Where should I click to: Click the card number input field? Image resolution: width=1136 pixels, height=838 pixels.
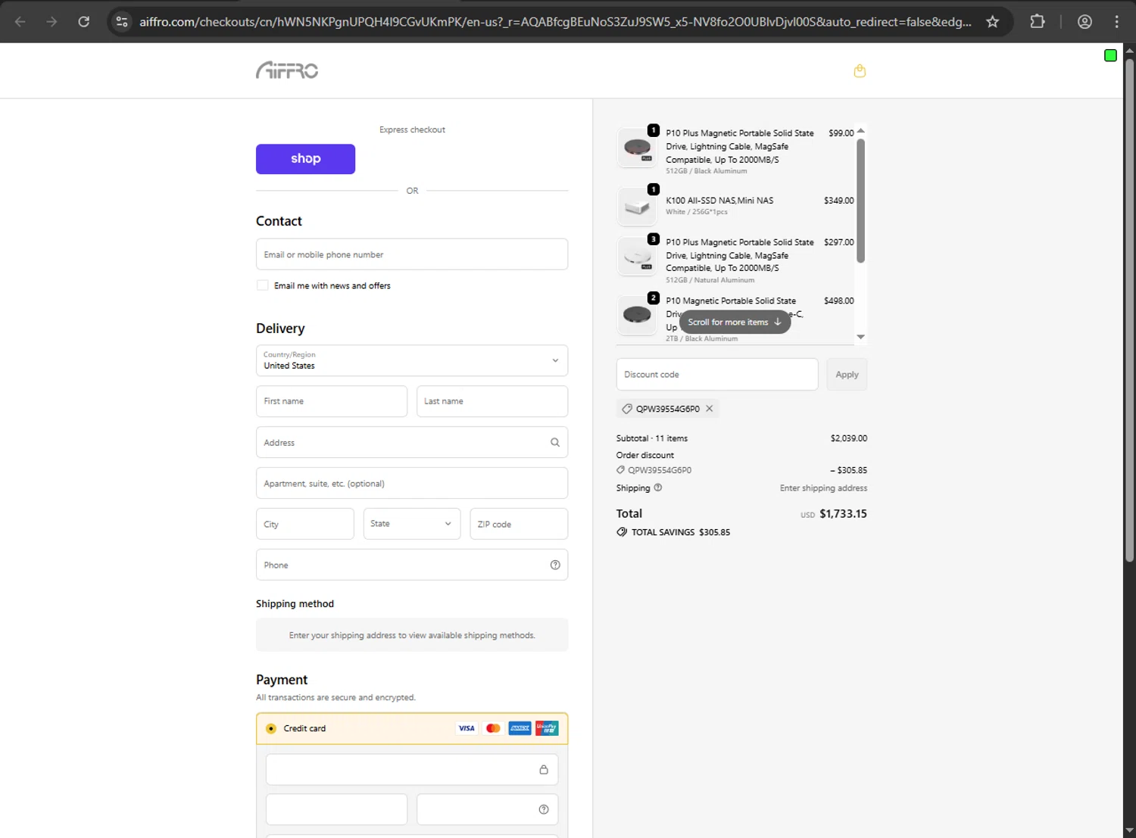pos(412,770)
